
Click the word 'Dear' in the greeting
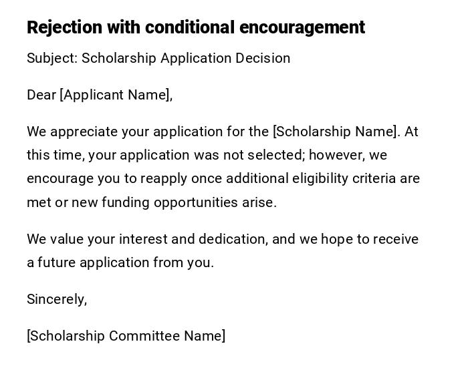coord(41,95)
